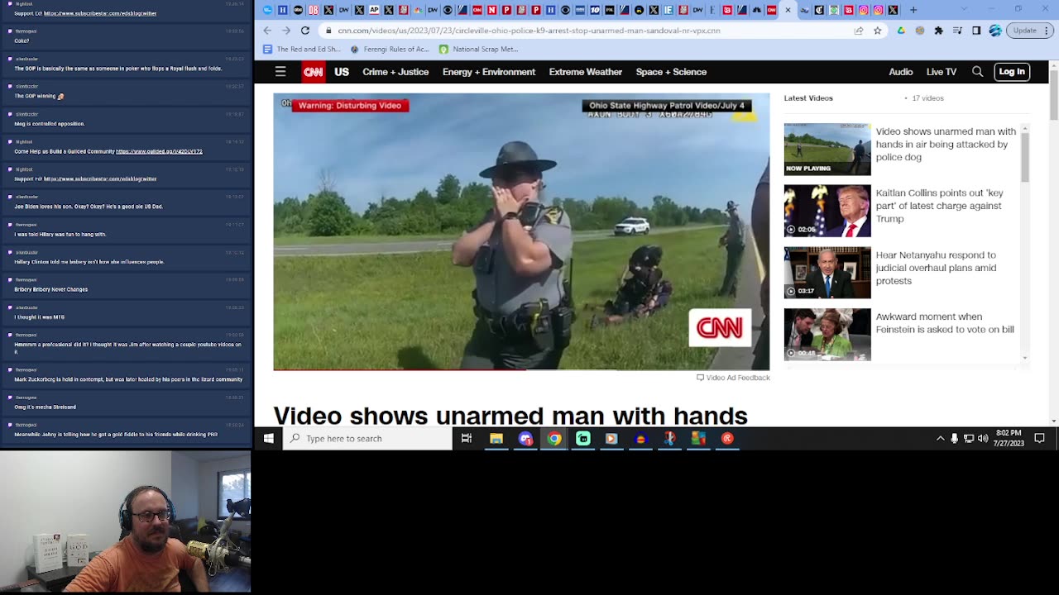Open Extreme Weather section
The height and width of the screenshot is (595, 1059).
tap(586, 72)
